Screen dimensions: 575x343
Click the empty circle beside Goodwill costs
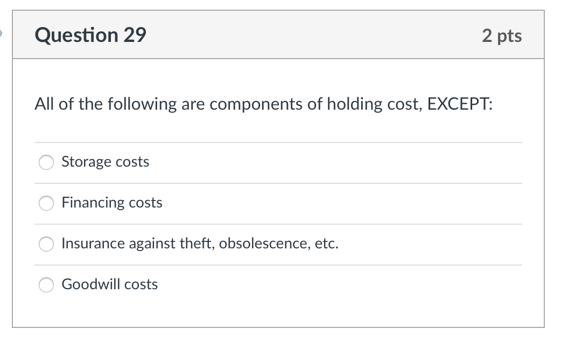click(46, 285)
